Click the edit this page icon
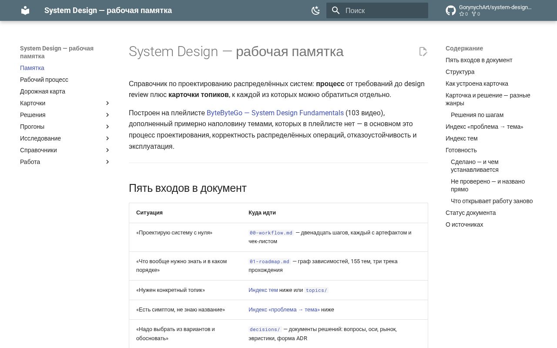Screen dimensions: 557x348 pyautogui.click(x=423, y=52)
